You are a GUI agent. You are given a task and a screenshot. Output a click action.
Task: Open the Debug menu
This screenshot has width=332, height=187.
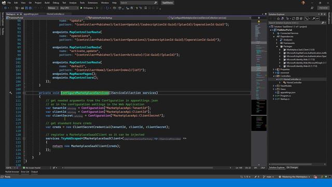56,3
